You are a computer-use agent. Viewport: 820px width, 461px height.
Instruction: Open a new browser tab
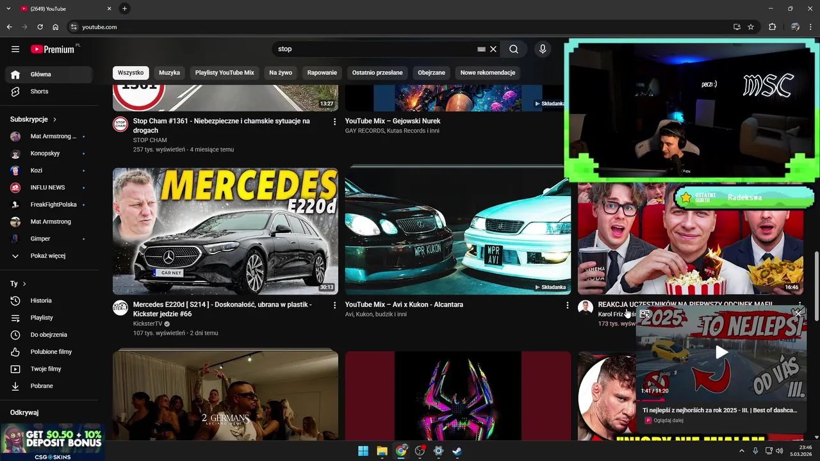(124, 8)
